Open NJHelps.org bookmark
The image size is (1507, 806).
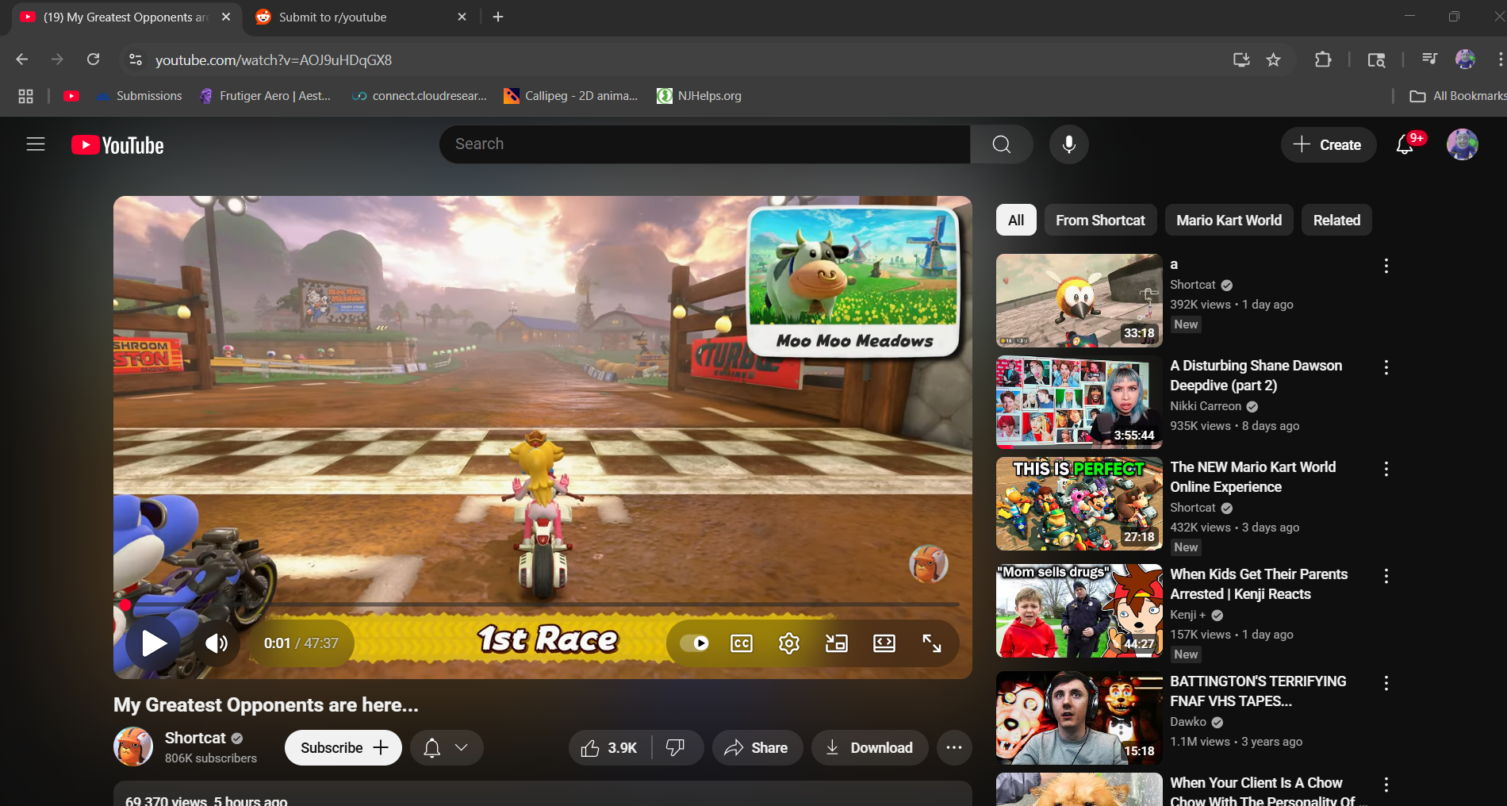click(x=700, y=96)
